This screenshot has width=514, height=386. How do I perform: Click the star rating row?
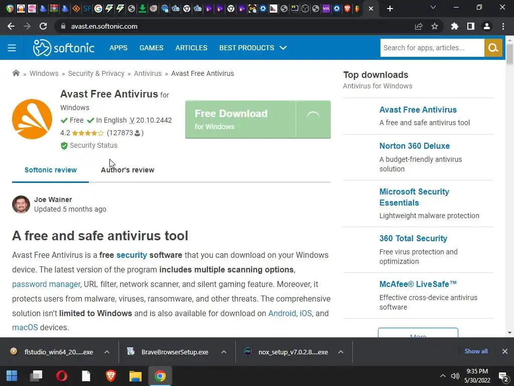point(88,133)
